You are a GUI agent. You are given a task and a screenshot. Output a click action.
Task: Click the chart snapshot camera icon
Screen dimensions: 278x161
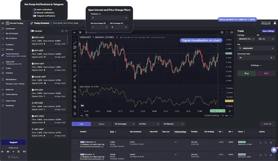coord(231,32)
